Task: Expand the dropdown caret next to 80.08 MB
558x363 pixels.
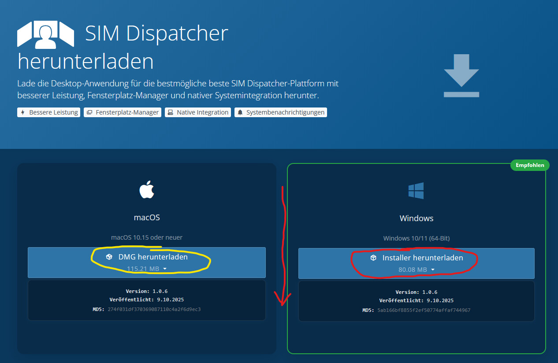Action: click(433, 270)
